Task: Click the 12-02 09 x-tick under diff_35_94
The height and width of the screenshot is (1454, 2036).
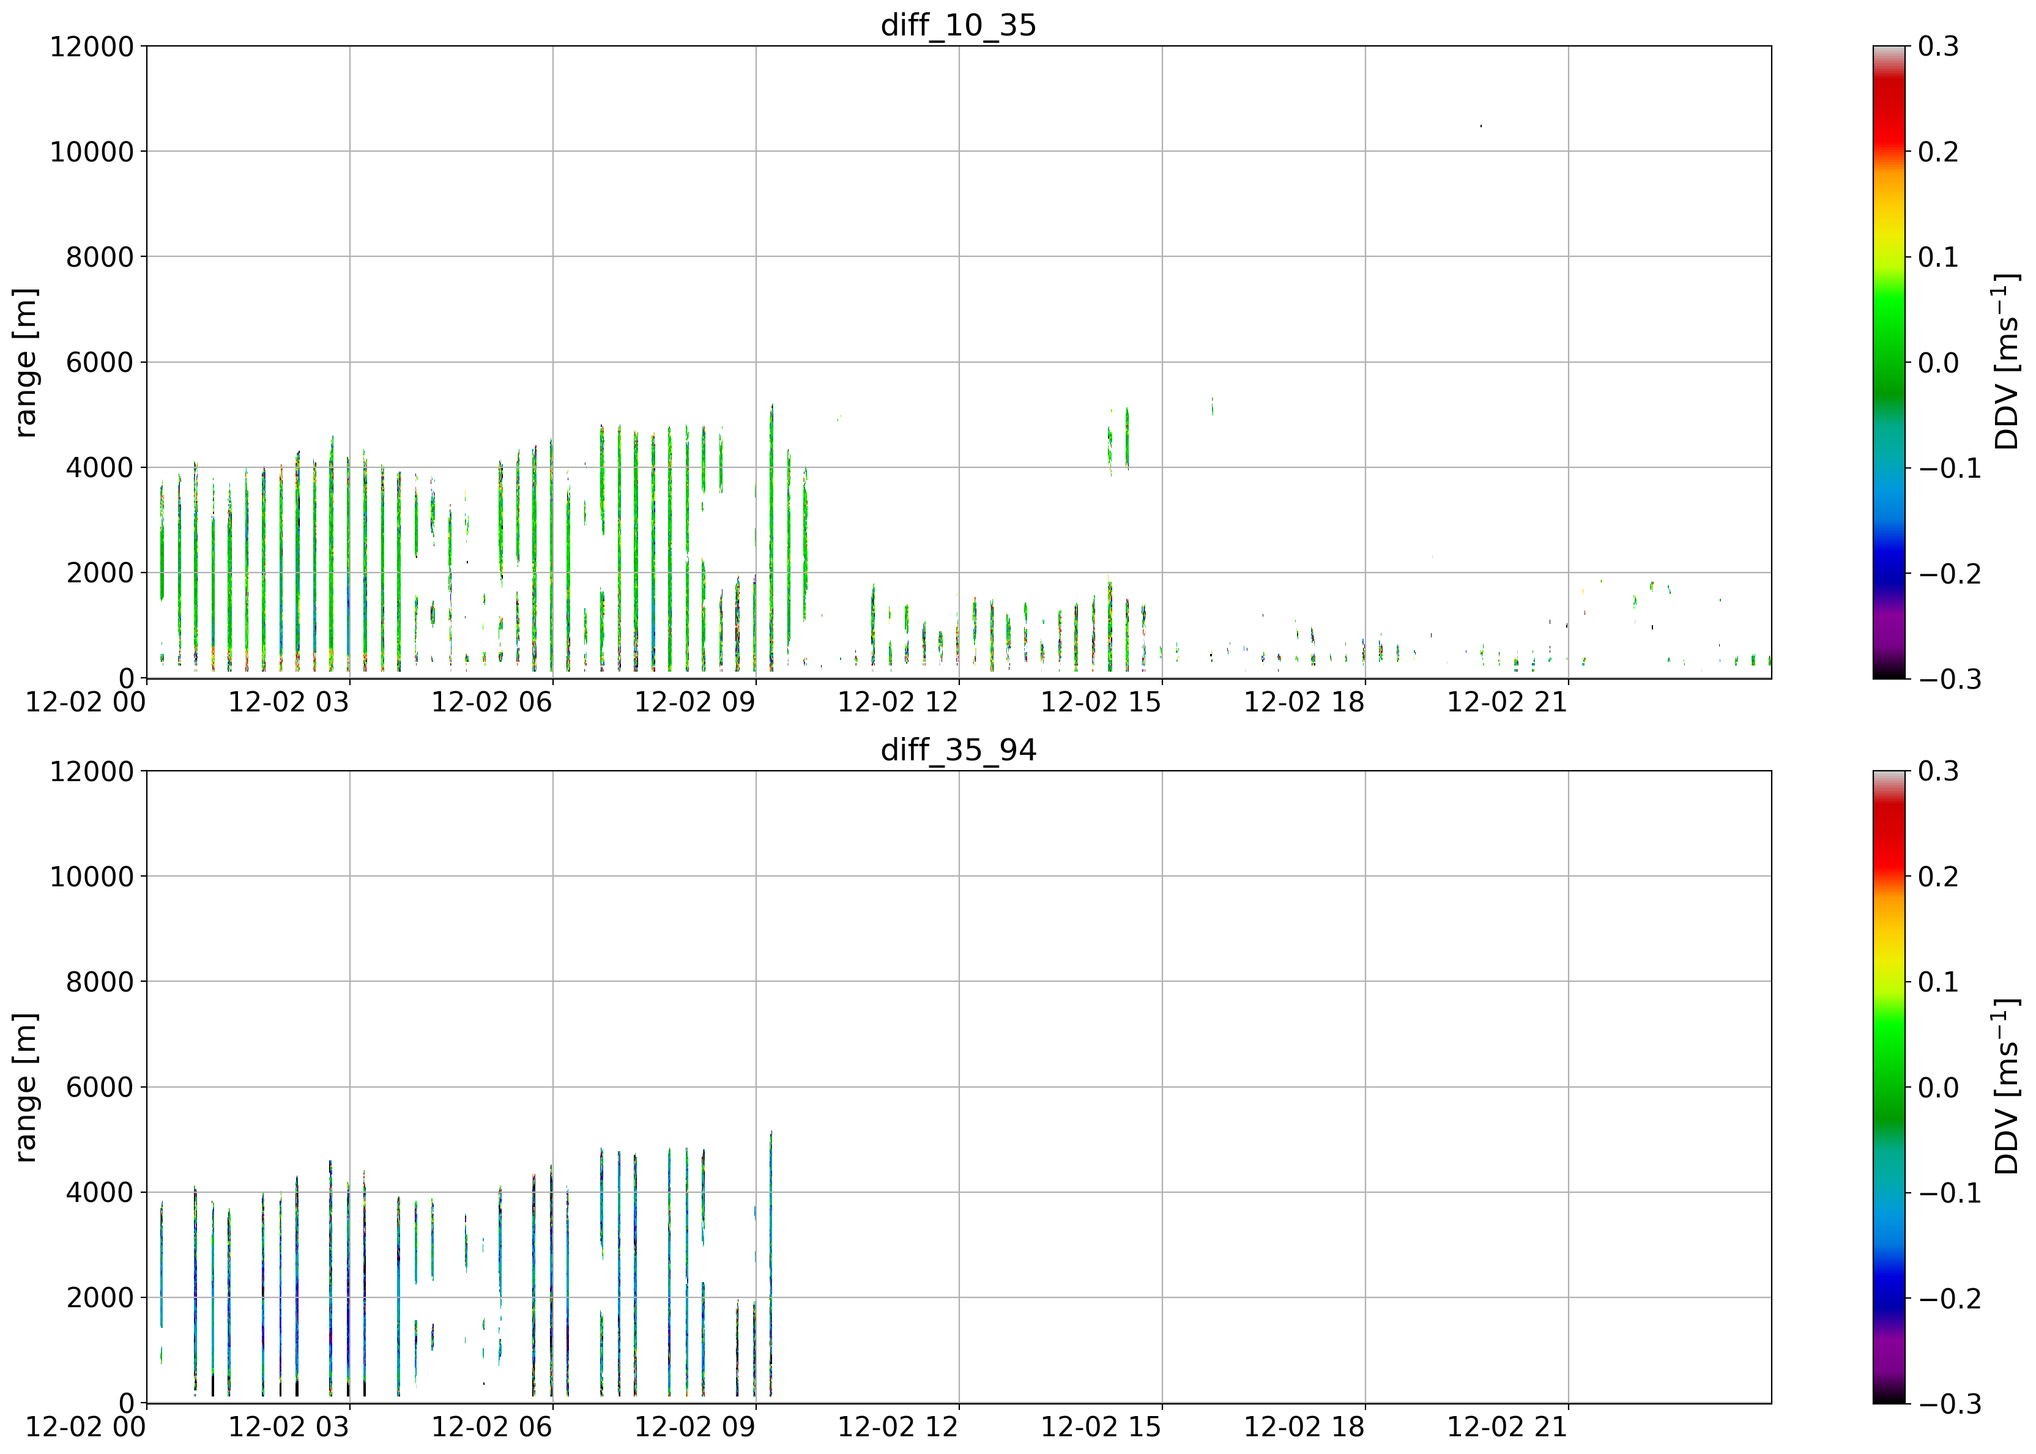Action: [695, 1427]
